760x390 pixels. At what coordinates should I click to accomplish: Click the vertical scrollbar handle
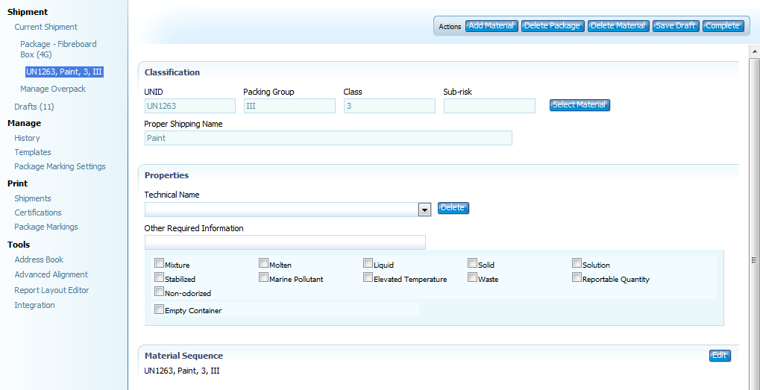(754, 260)
